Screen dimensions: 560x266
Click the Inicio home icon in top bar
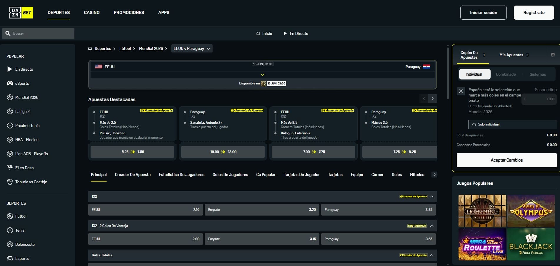coord(258,33)
